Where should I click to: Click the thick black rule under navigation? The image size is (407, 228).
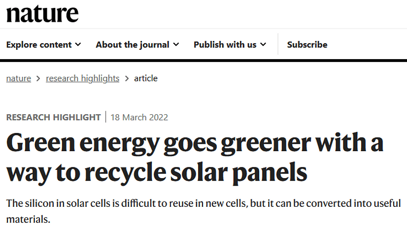(203, 61)
